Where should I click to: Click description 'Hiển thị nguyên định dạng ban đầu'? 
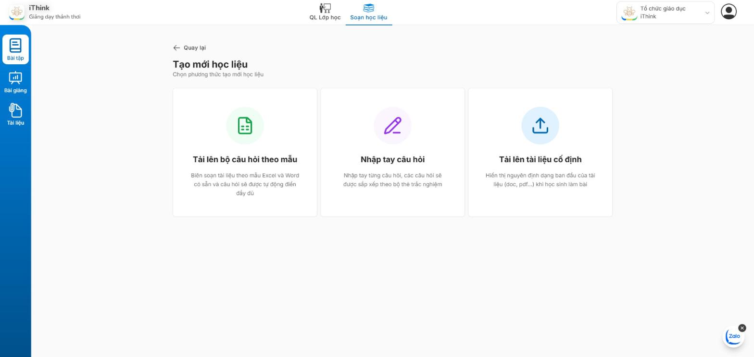pos(540,180)
